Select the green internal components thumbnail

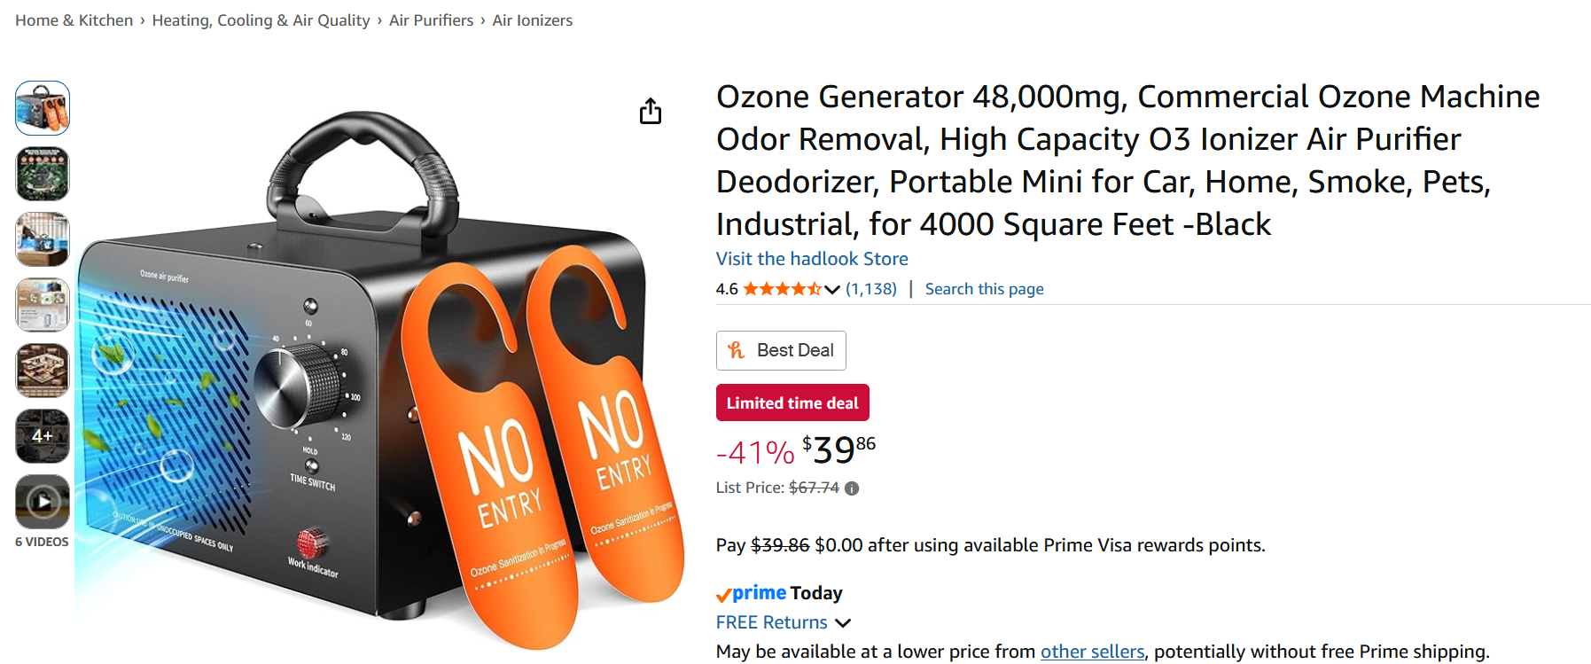(42, 174)
